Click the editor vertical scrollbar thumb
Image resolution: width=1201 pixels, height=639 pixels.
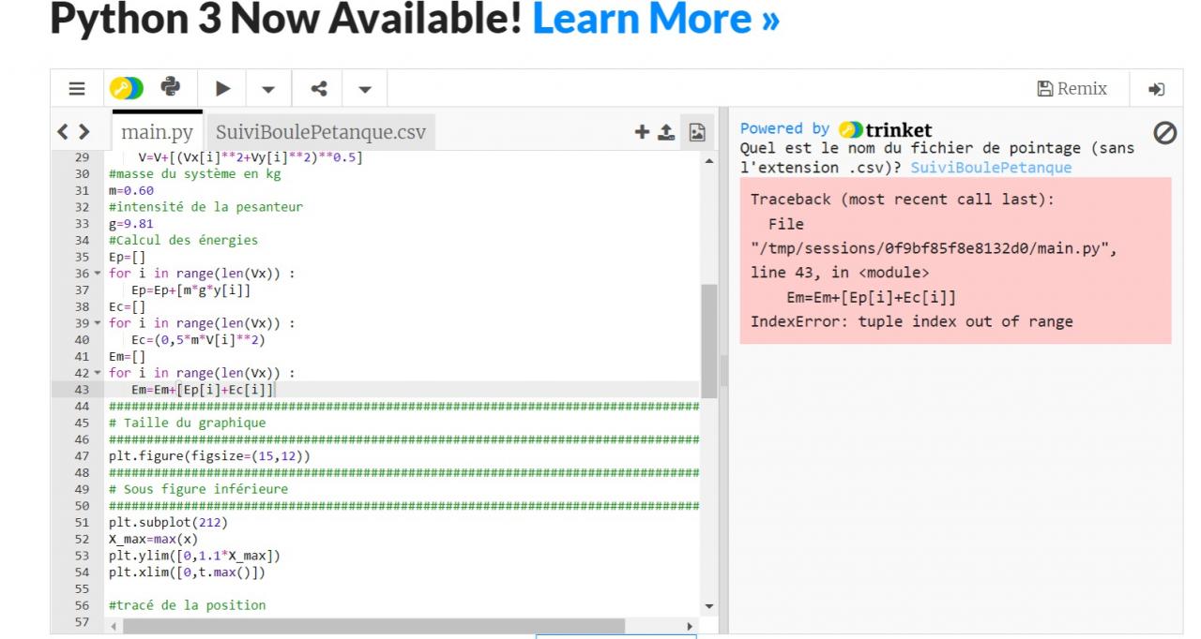708,341
